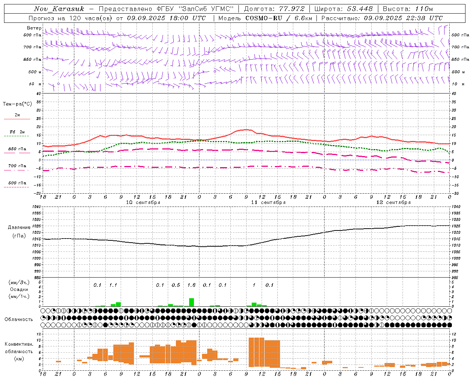Image resolution: width=471 pixels, height=377 pixels.
Task: Click the 'Давление' pressure panel label
Action: tap(19, 228)
